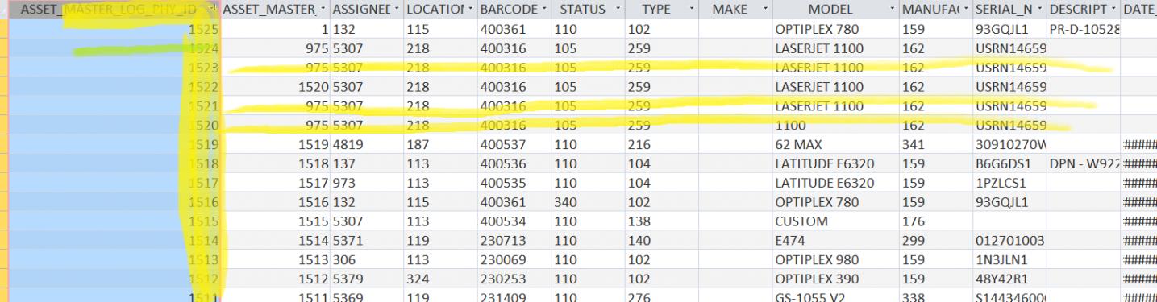The width and height of the screenshot is (1157, 302).
Task: Select the TYPE column header
Action: coord(661,10)
